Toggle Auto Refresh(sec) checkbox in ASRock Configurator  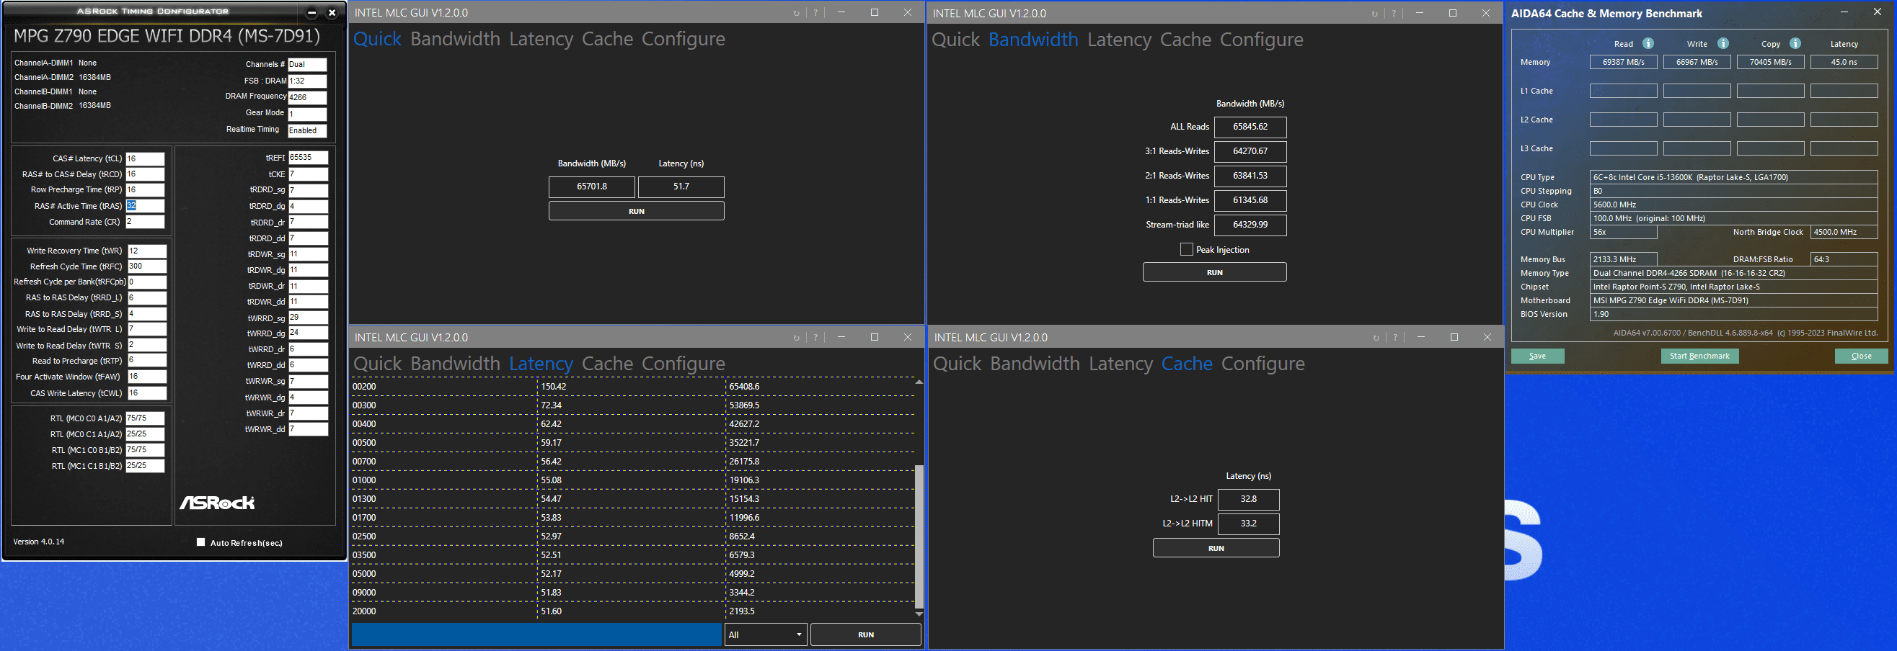tap(200, 542)
